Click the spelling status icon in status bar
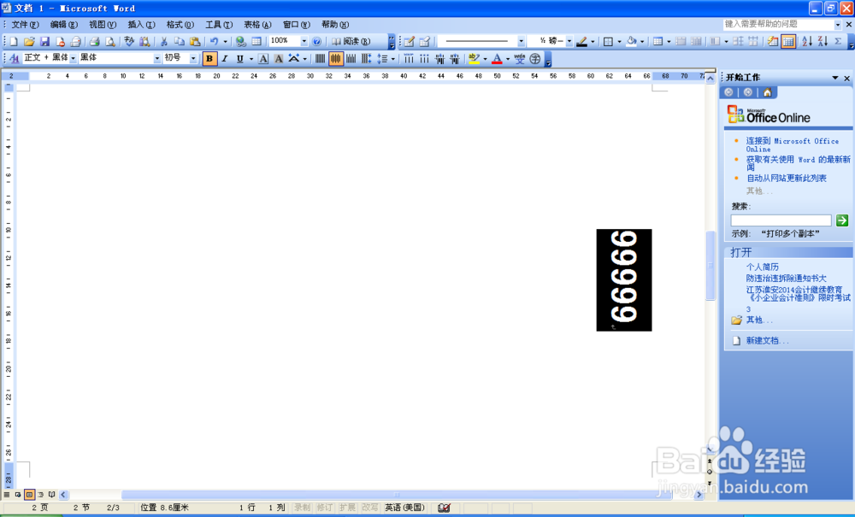 [444, 508]
